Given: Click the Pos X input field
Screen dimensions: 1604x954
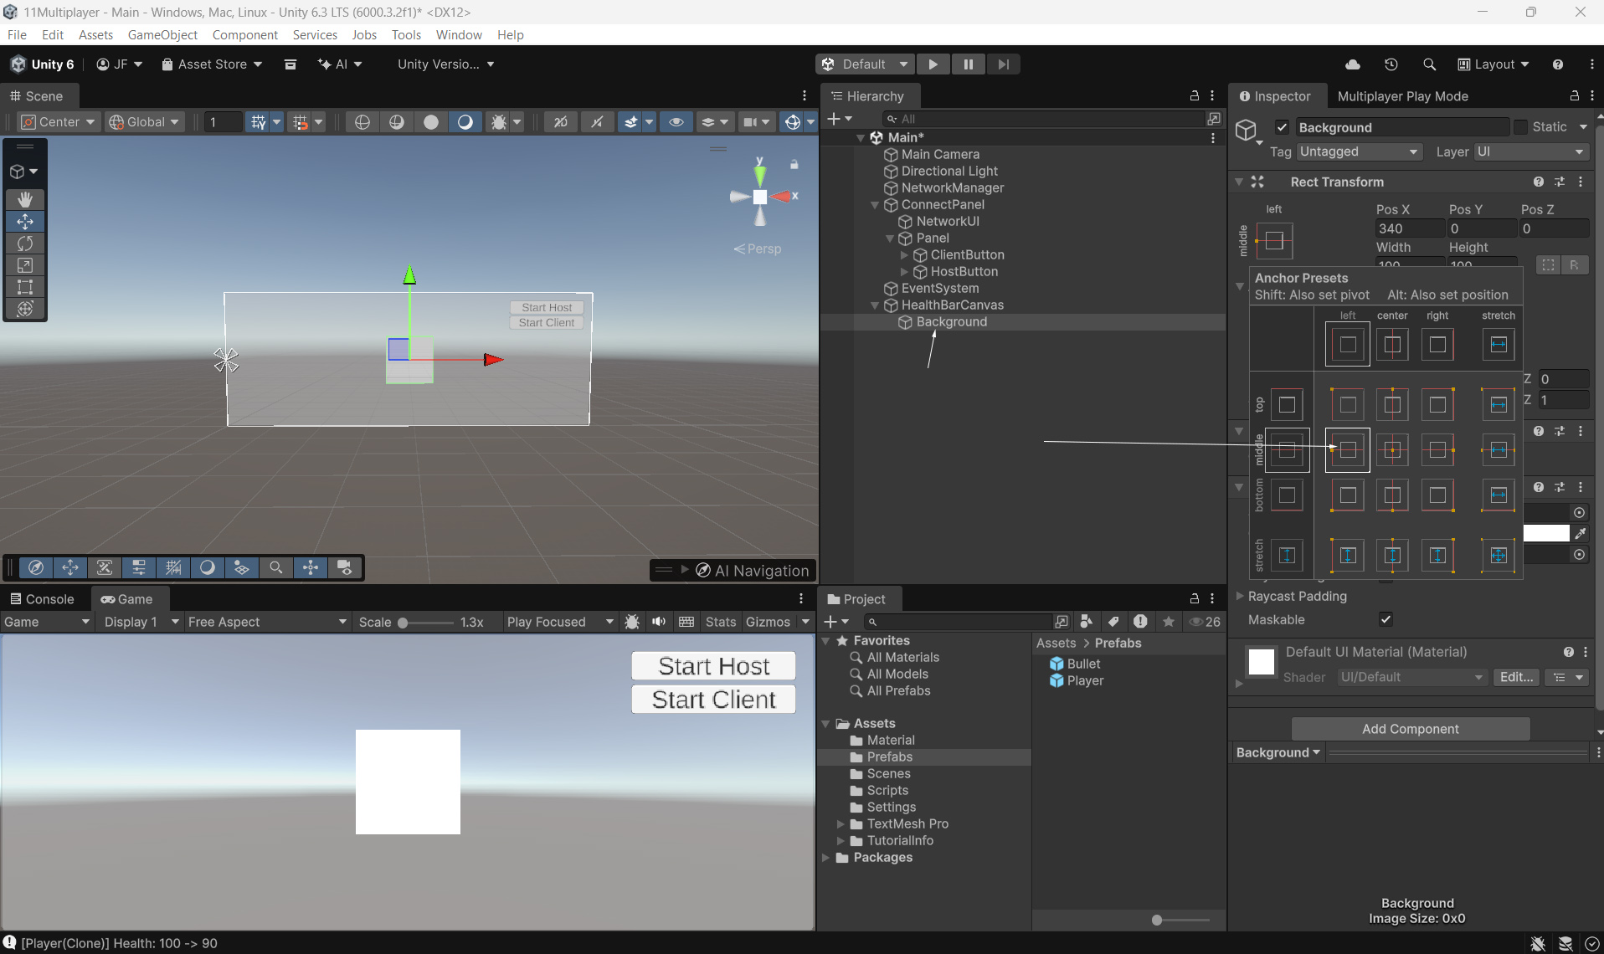Looking at the screenshot, I should tap(1409, 228).
